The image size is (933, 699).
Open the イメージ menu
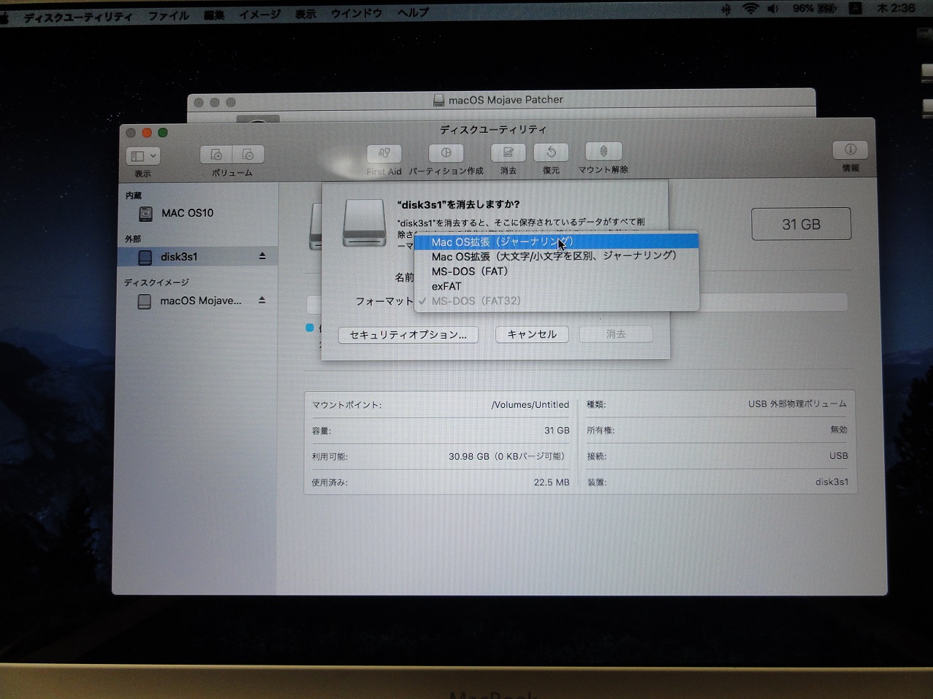pyautogui.click(x=260, y=15)
